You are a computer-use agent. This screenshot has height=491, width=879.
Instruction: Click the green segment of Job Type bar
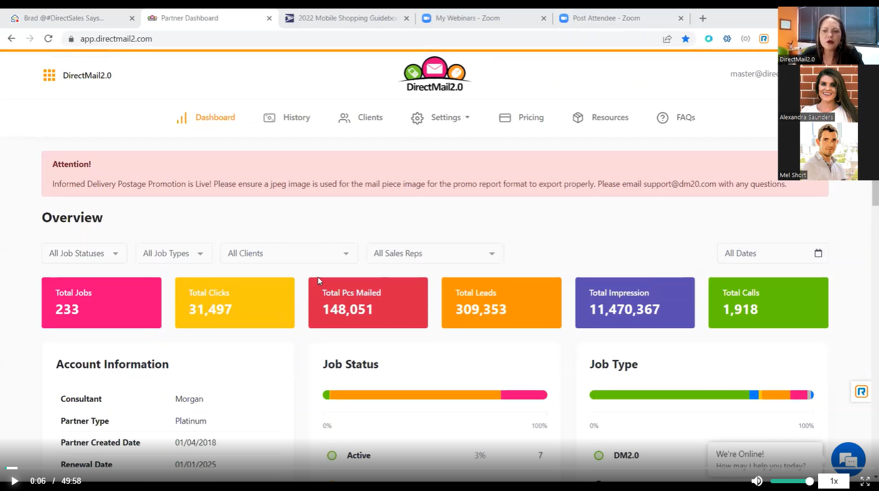coord(669,394)
